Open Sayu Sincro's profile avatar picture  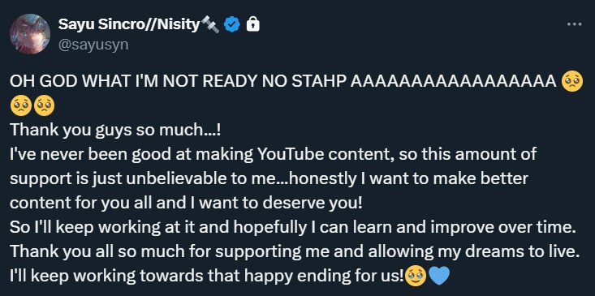tap(30, 34)
